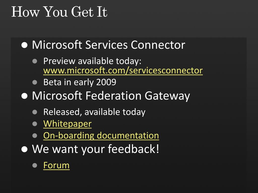The width and height of the screenshot is (258, 193).
Task: Select the "Released, available today" text
Action: coord(94,112)
